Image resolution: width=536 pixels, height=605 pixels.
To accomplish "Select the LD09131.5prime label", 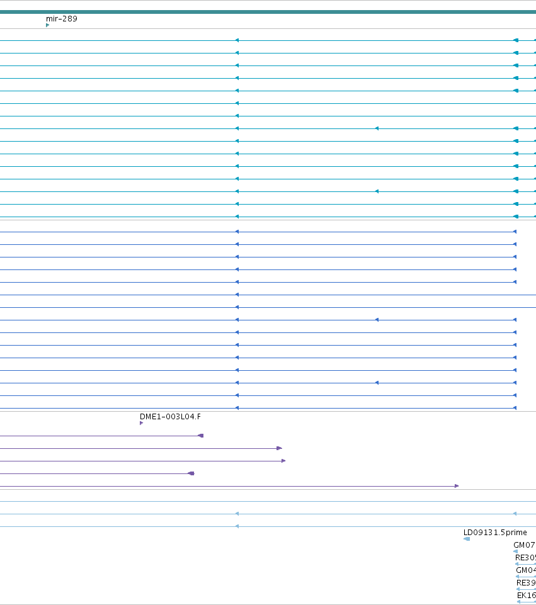I will pyautogui.click(x=495, y=533).
